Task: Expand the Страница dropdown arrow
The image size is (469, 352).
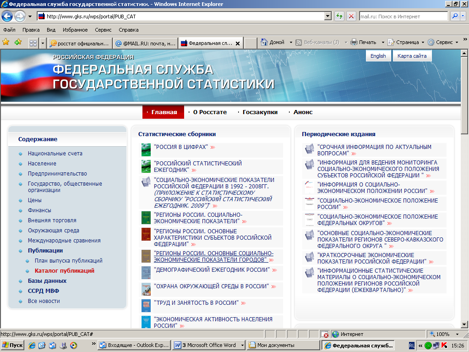Action: pos(423,43)
